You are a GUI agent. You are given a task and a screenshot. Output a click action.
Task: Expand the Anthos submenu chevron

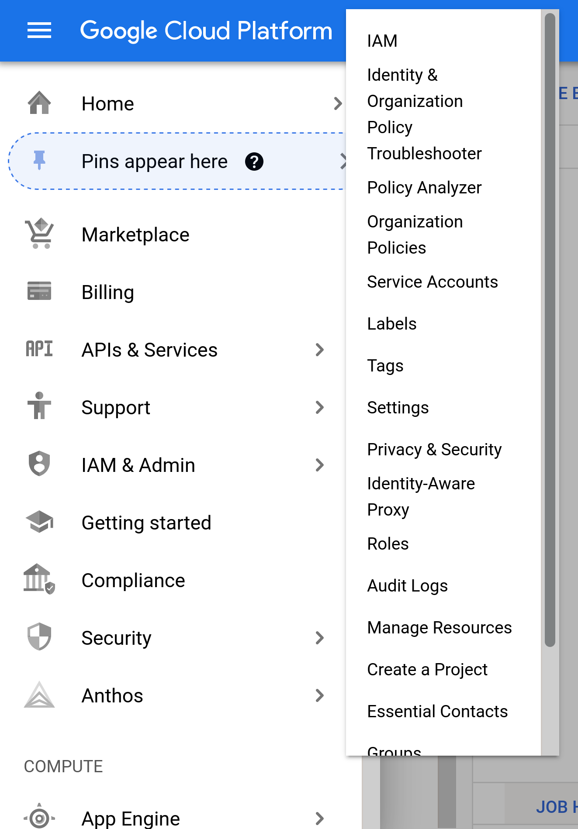click(x=320, y=695)
